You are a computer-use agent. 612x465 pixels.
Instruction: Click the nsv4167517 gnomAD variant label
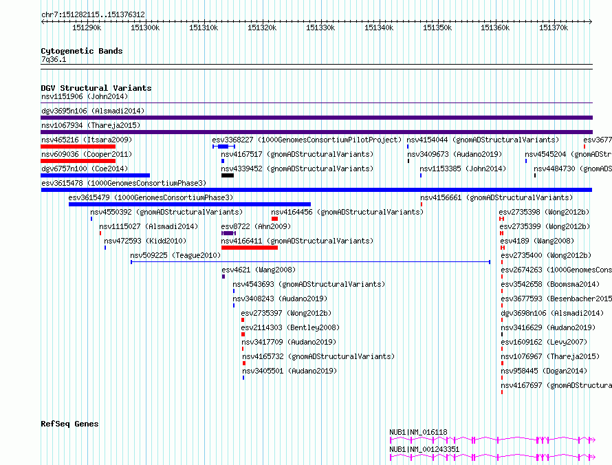[x=297, y=154]
